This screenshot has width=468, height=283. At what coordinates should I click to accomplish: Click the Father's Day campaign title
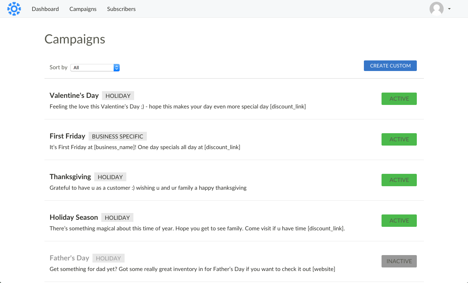click(69, 258)
